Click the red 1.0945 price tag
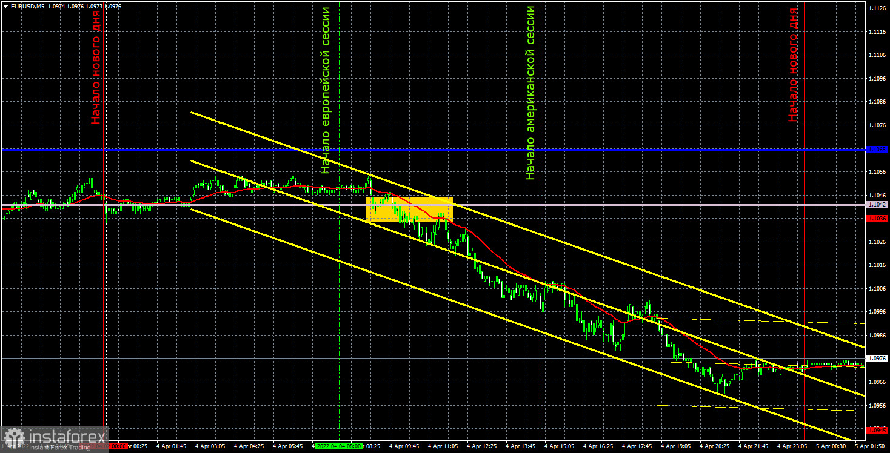 [x=877, y=431]
